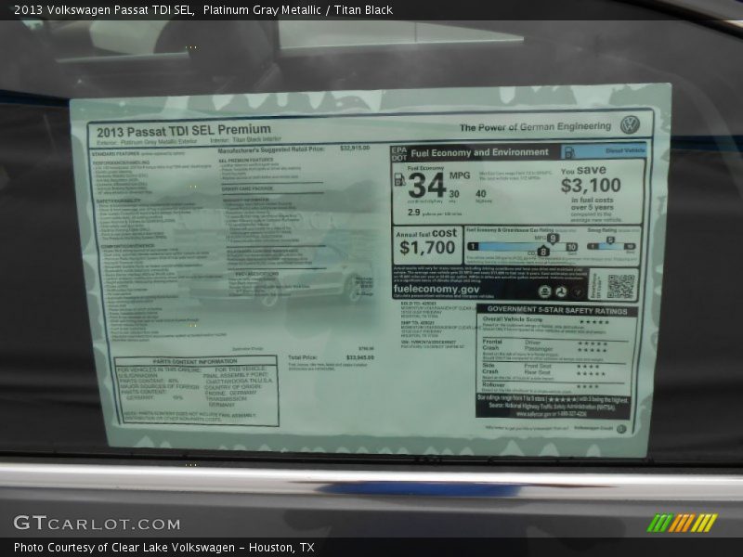This screenshot has width=743, height=557.
Task: Click the fuel economy greenhouse gas rating bar
Action: coord(521,247)
